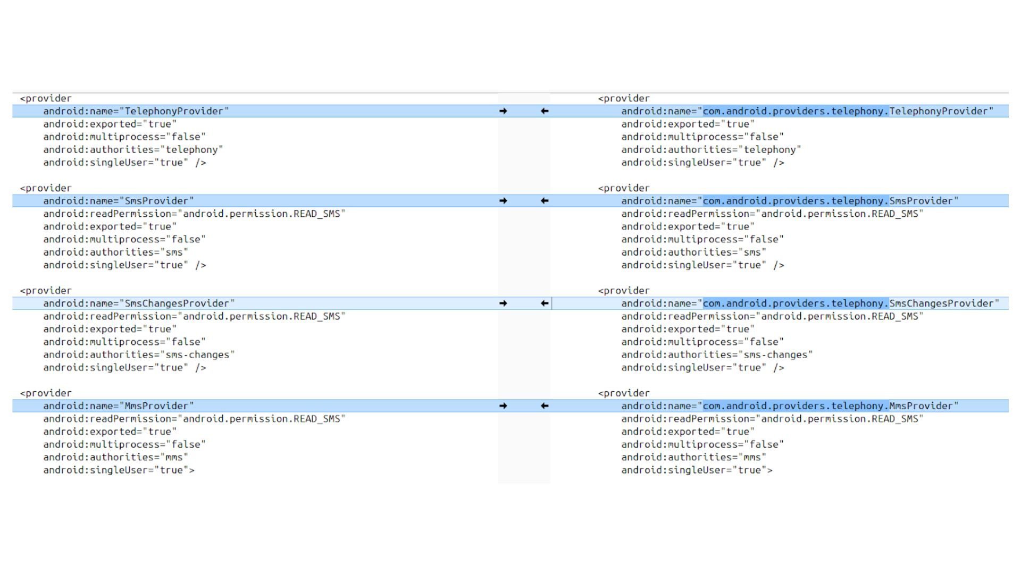
Task: Click right pane android:authorities="sms-changes" line
Action: tap(716, 355)
